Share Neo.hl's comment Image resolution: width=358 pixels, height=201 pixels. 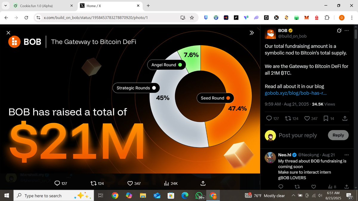click(346, 187)
